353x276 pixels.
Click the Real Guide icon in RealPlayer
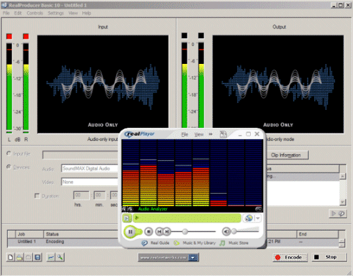tap(144, 243)
